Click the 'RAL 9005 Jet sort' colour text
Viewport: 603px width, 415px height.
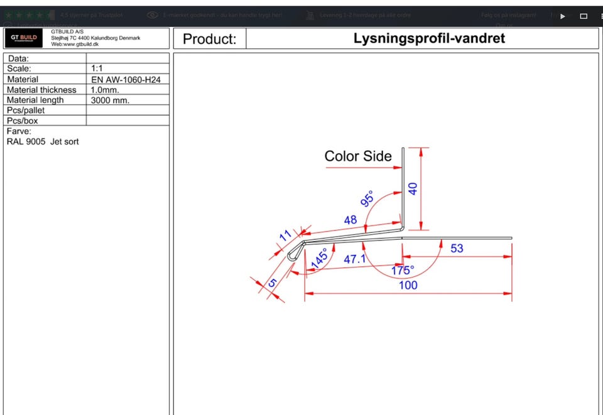[x=43, y=141]
